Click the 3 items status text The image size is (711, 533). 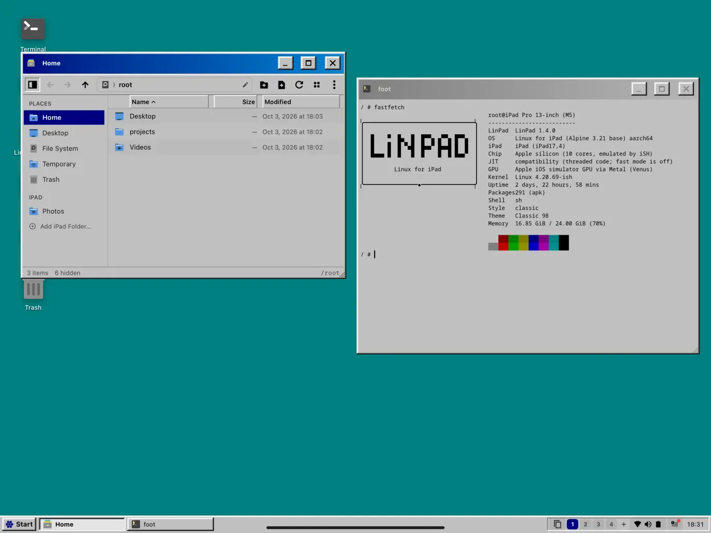37,273
